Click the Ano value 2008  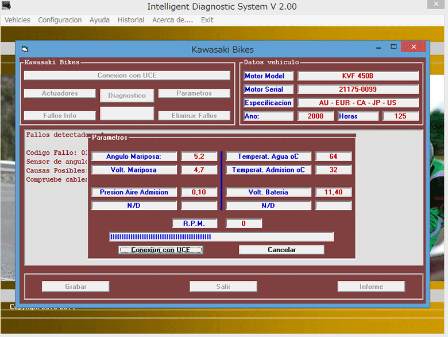click(315, 116)
